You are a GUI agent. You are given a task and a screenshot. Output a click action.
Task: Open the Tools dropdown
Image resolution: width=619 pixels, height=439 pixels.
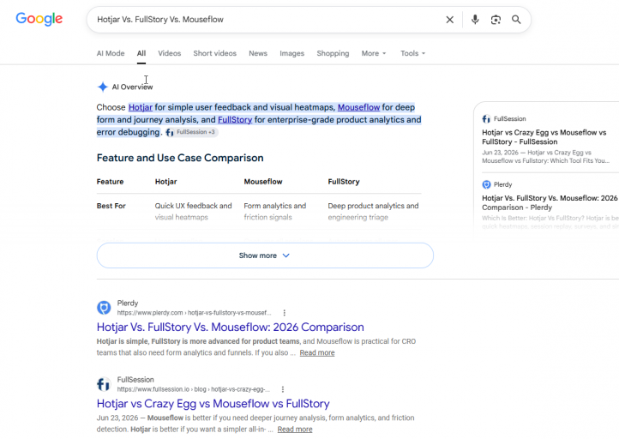(x=413, y=53)
